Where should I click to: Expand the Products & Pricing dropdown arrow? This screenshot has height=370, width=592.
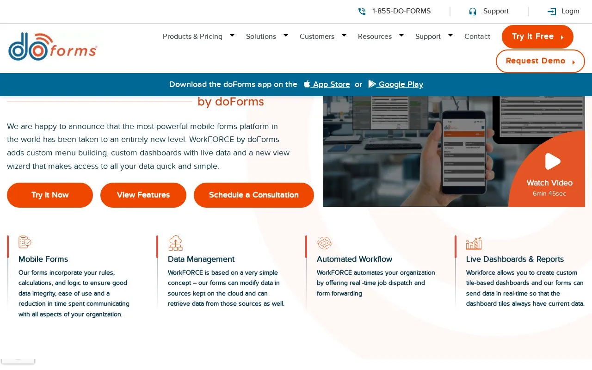pyautogui.click(x=232, y=35)
